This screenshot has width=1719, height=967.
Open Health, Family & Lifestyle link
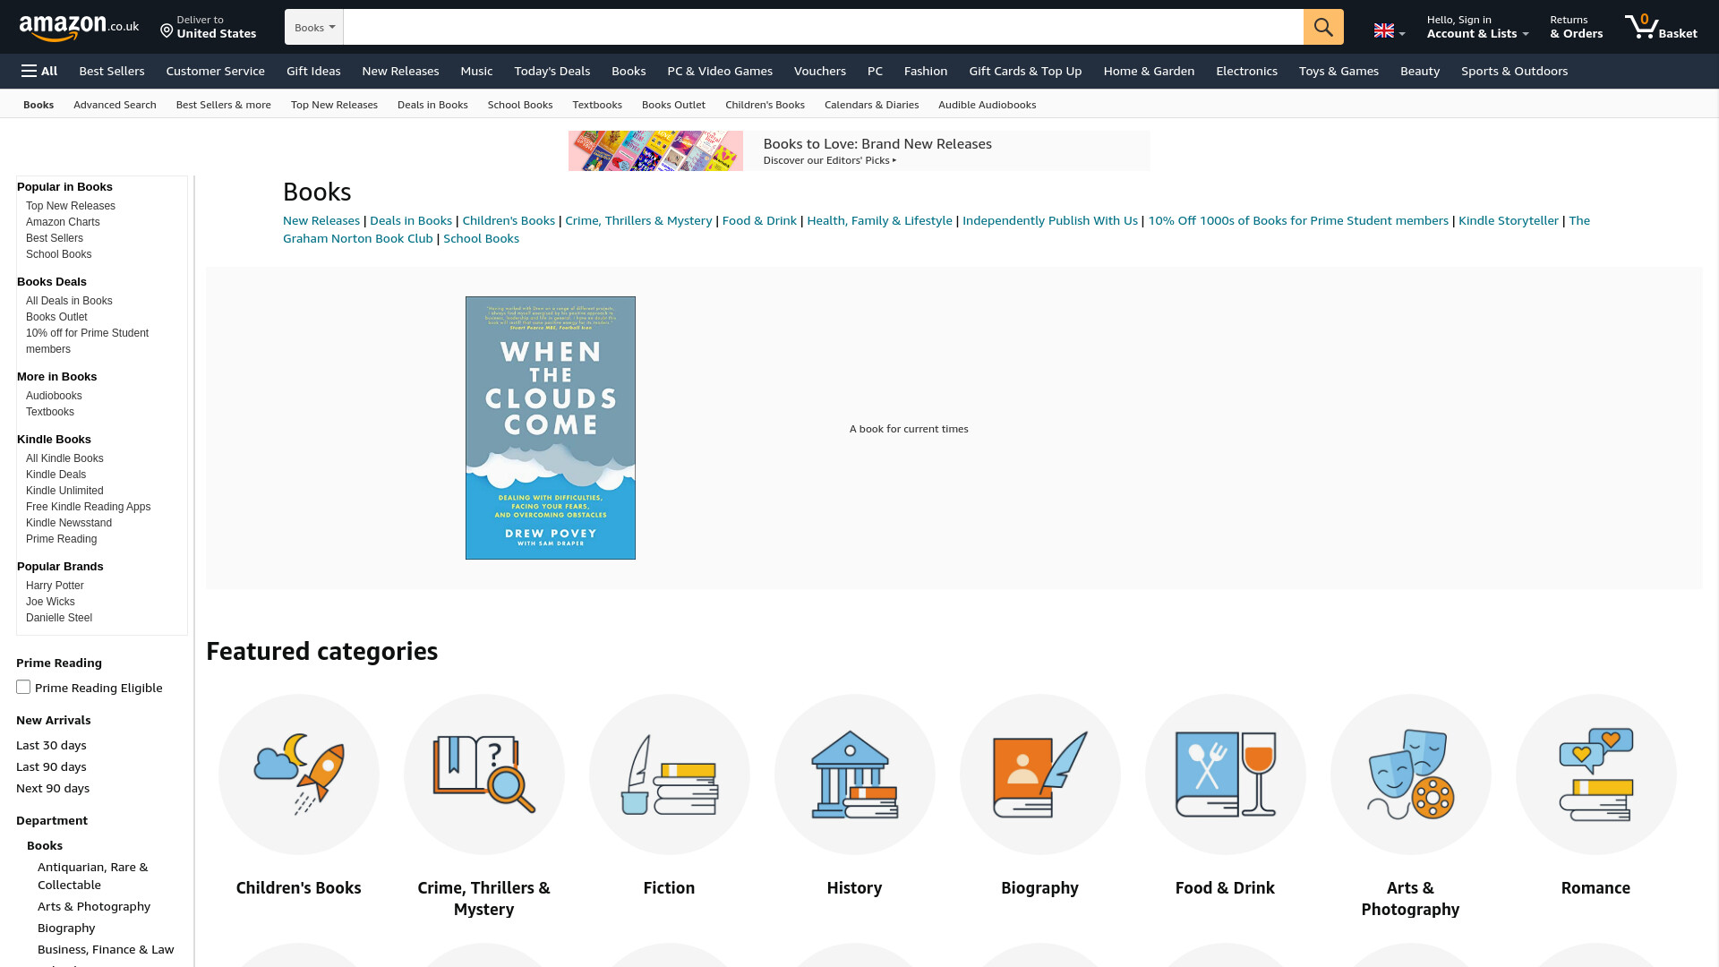879,220
